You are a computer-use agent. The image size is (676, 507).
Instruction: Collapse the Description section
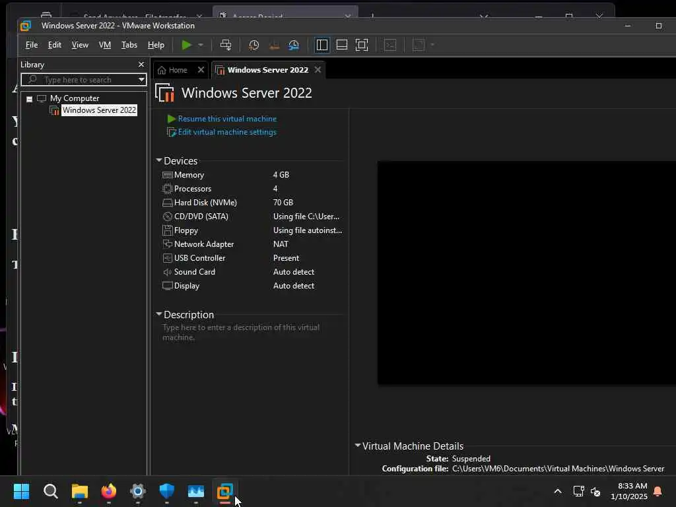pyautogui.click(x=158, y=314)
